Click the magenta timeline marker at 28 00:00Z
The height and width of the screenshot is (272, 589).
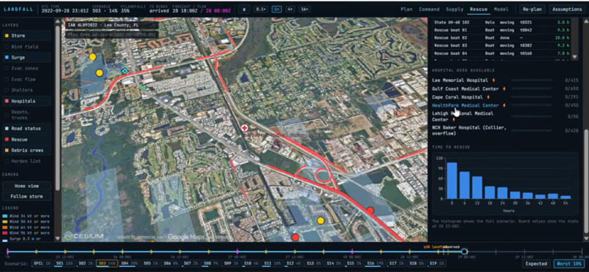352,252
